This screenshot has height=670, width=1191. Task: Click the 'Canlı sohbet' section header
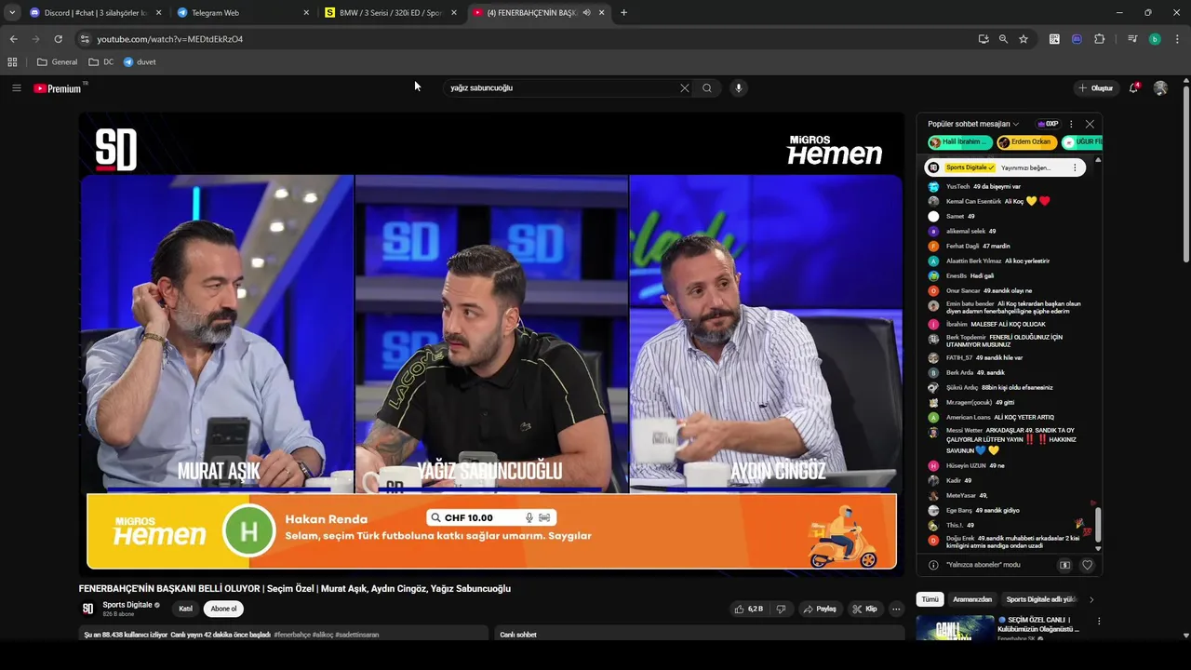(518, 635)
